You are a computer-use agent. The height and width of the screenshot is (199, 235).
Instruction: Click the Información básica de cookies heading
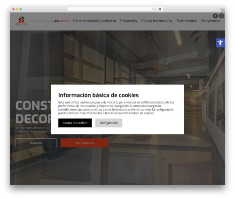click(x=98, y=95)
